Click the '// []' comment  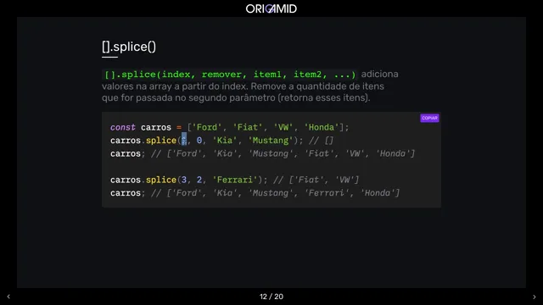tap(321, 141)
